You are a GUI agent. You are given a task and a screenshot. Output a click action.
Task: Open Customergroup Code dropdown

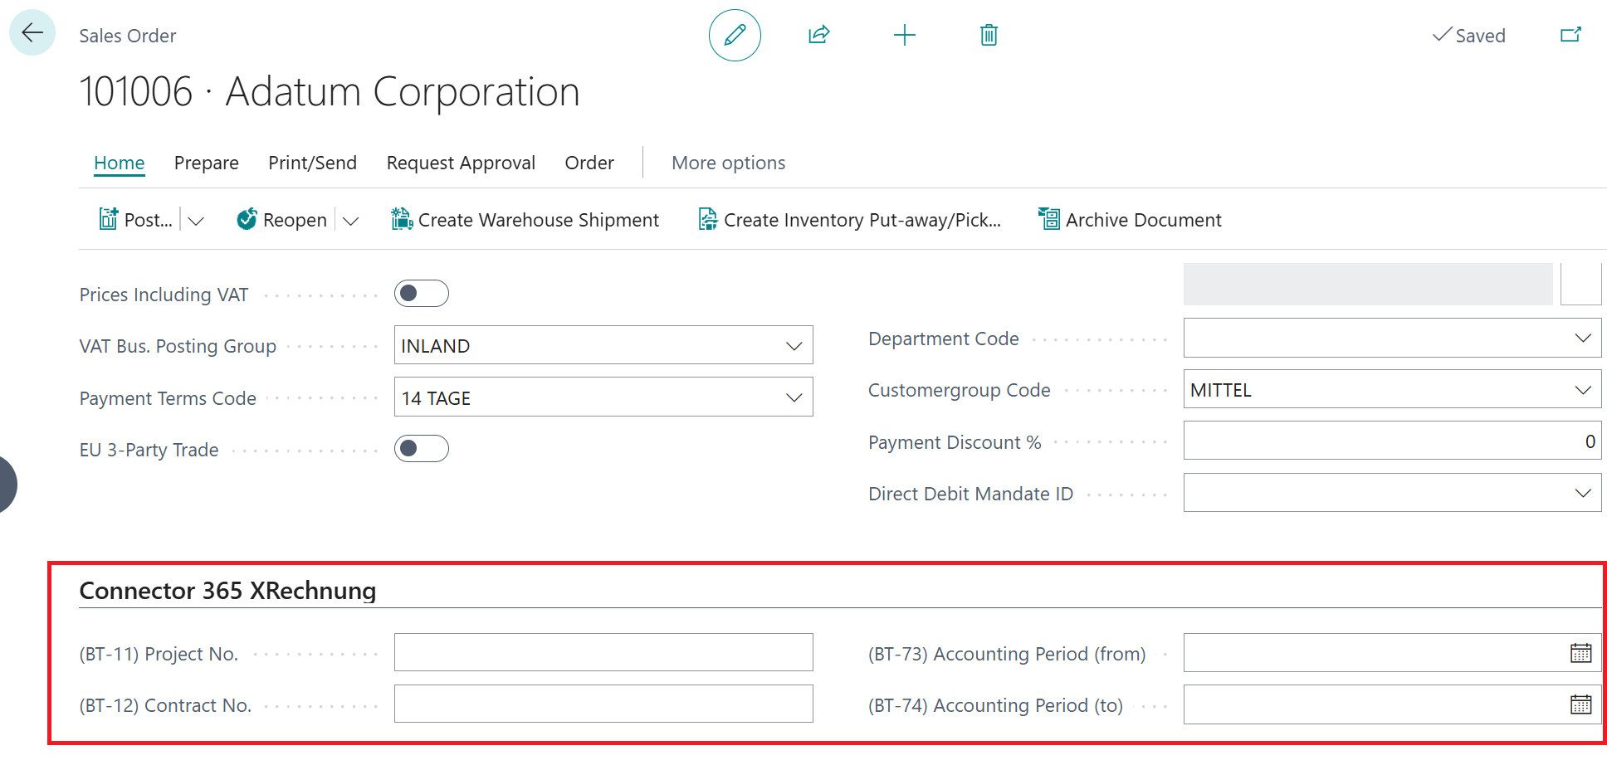pos(1583,390)
